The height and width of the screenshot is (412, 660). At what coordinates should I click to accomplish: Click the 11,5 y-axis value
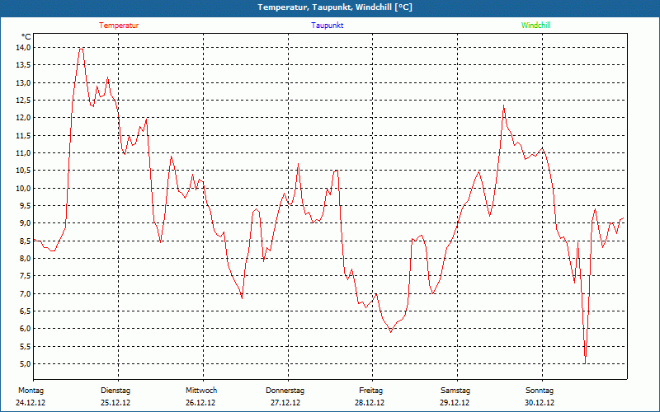[24, 135]
